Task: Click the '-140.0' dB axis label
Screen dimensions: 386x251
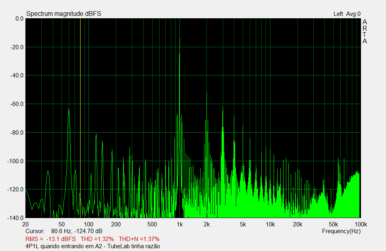Action: [x=15, y=218]
